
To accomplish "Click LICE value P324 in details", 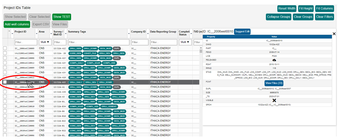I will tap(275, 56).
